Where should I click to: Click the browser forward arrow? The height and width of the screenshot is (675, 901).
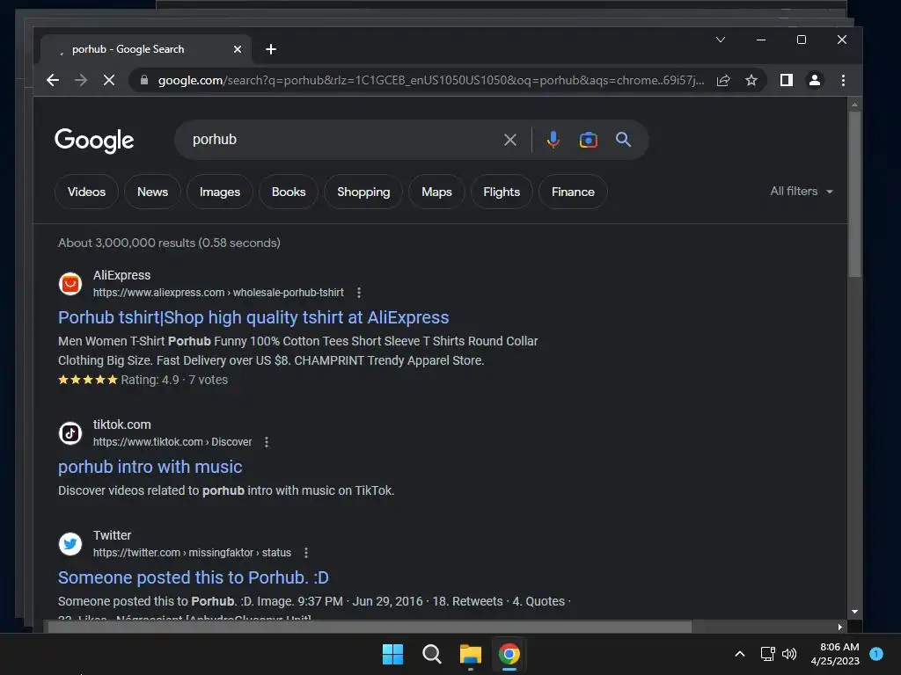(81, 80)
